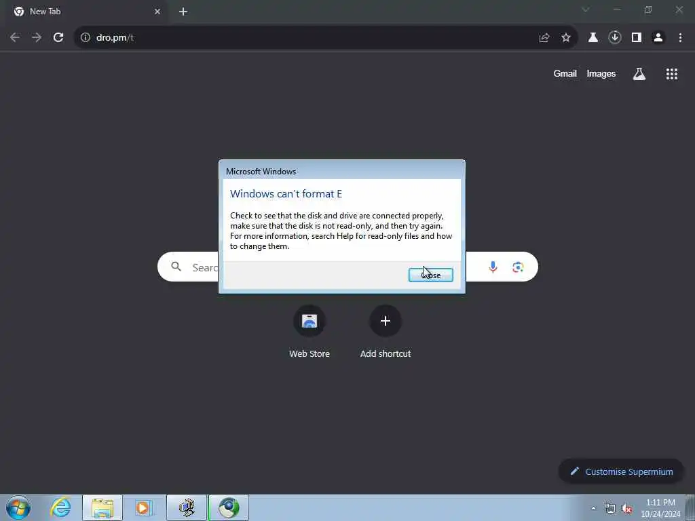Switch to Supermium in taskbar
Image resolution: width=695 pixels, height=521 pixels.
point(229,507)
